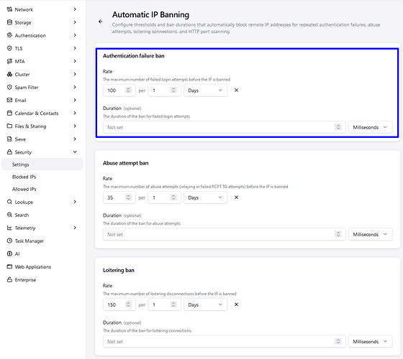Click the Authentication sidebar icon

pos(9,35)
